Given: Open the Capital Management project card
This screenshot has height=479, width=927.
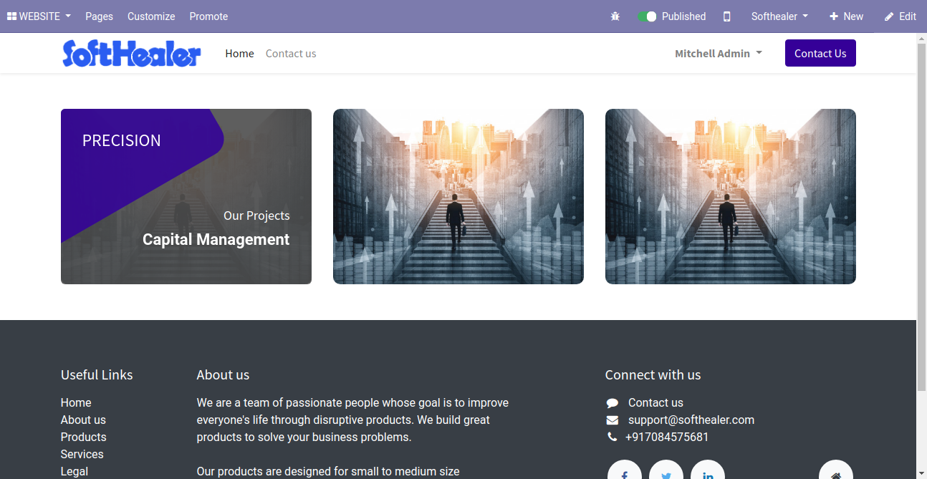Looking at the screenshot, I should 186,196.
